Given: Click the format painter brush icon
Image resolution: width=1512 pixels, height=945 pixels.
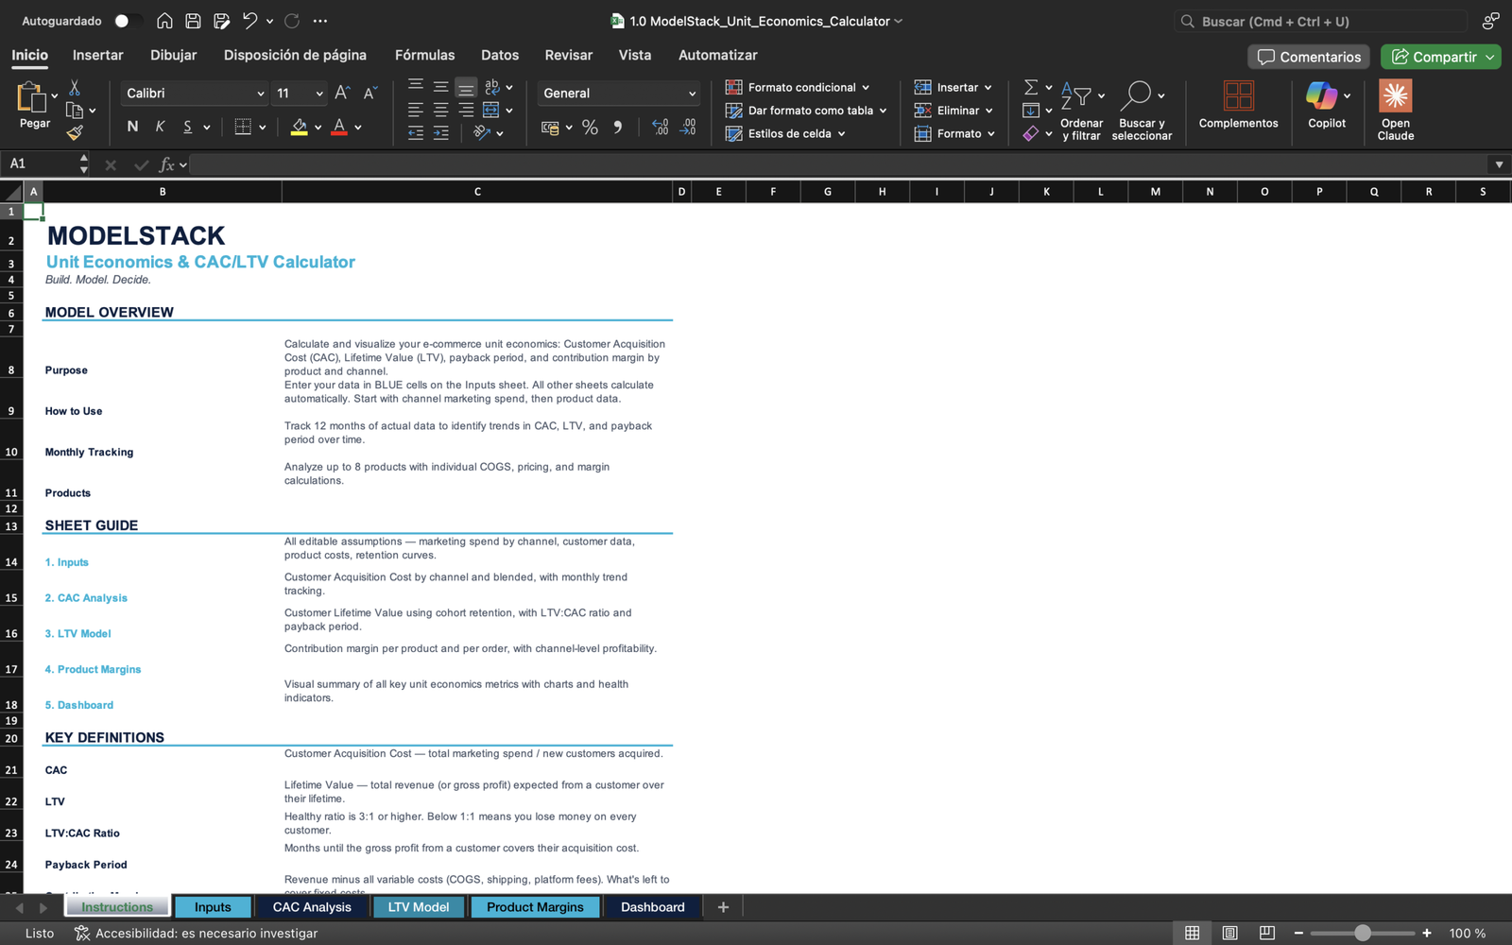Looking at the screenshot, I should point(75,133).
